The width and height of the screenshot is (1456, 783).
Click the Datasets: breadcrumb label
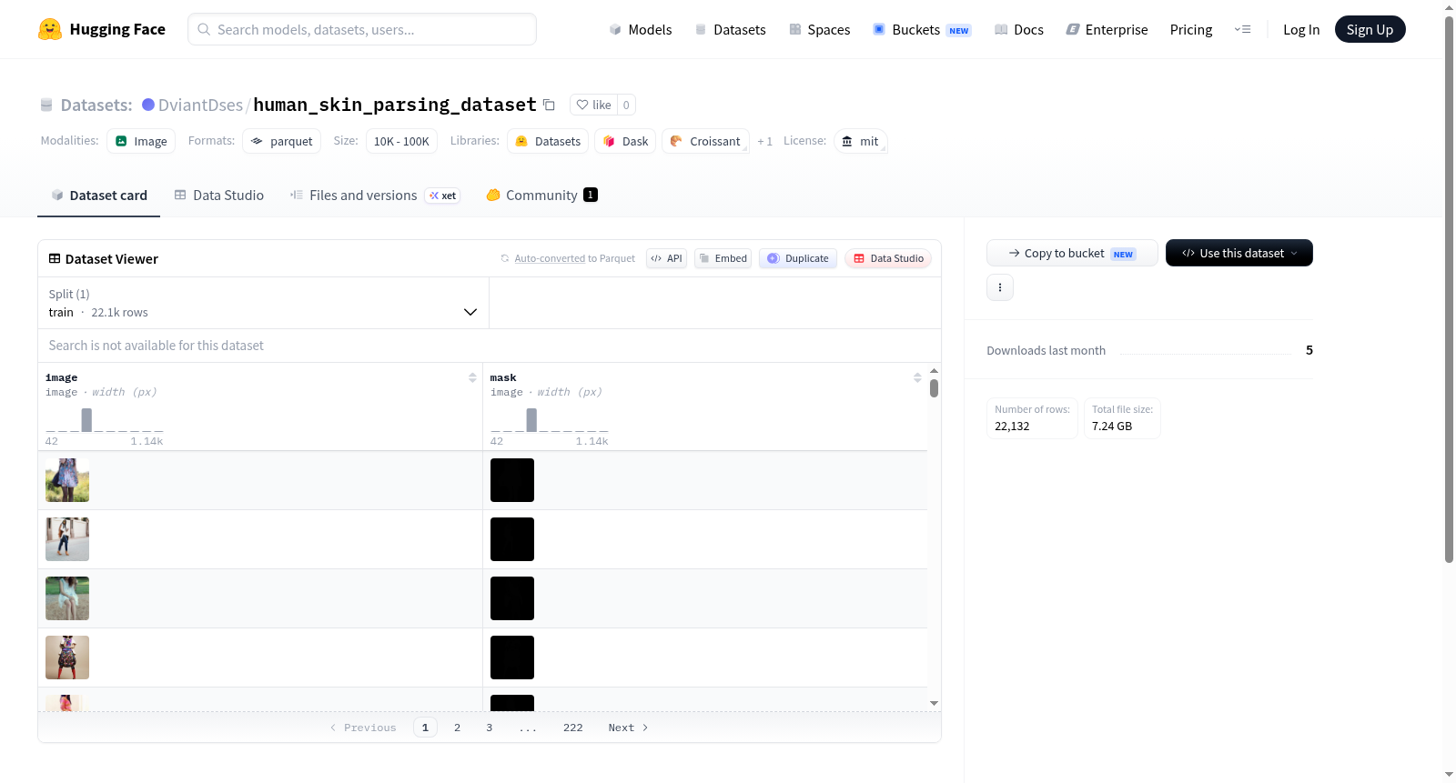pos(96,105)
